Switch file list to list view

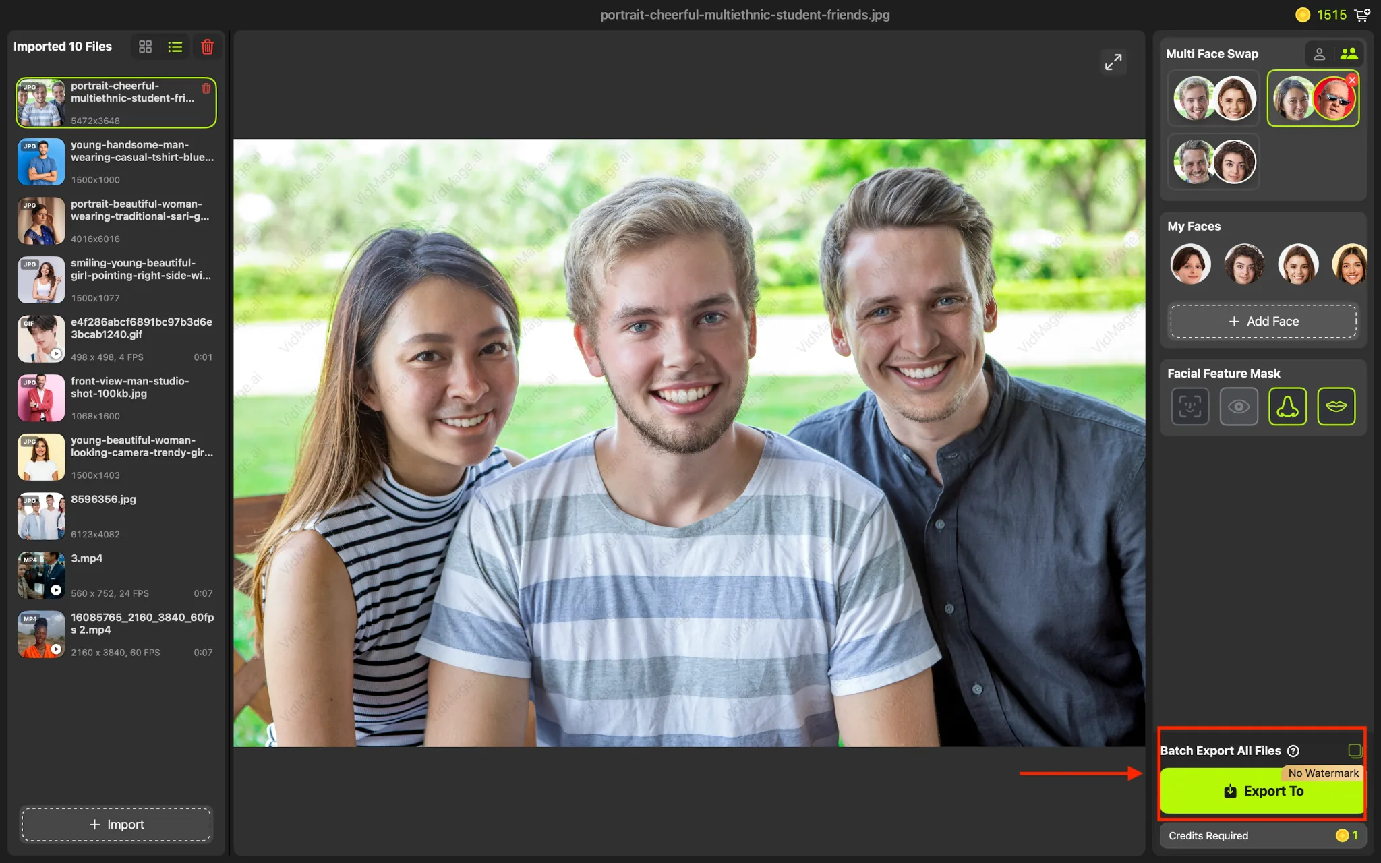tap(175, 47)
